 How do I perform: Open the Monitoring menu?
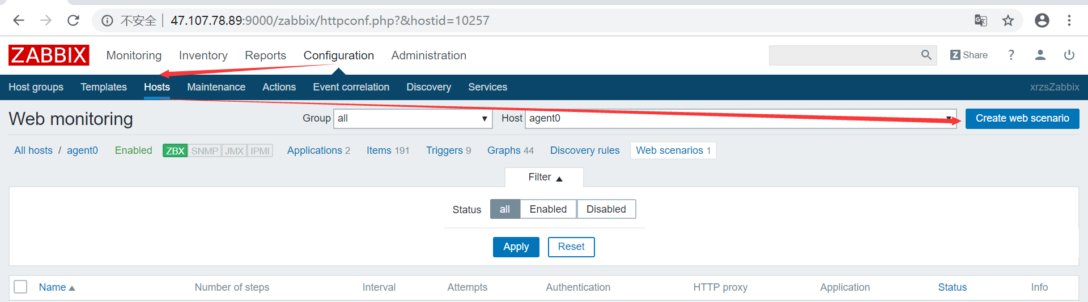pyautogui.click(x=134, y=55)
